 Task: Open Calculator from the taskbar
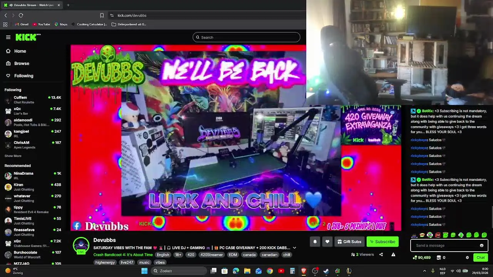(292, 271)
